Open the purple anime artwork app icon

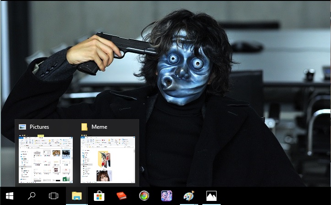tap(167, 196)
